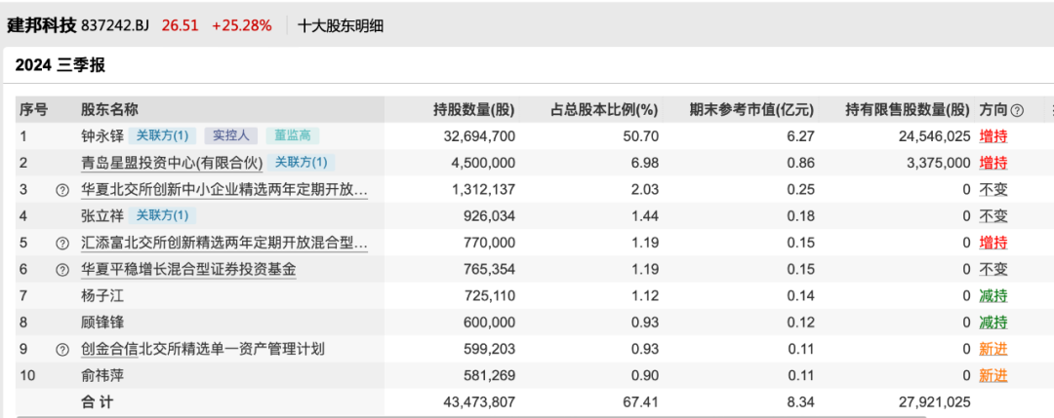Open 关联方(1) tag next to 钟永铎
The height and width of the screenshot is (418, 1054).
162,136
